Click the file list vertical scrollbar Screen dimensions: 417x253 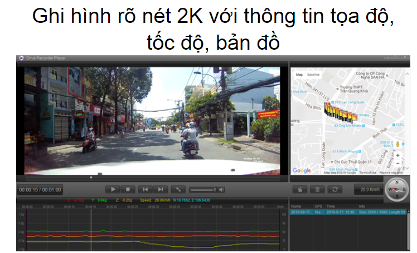pos(408,230)
